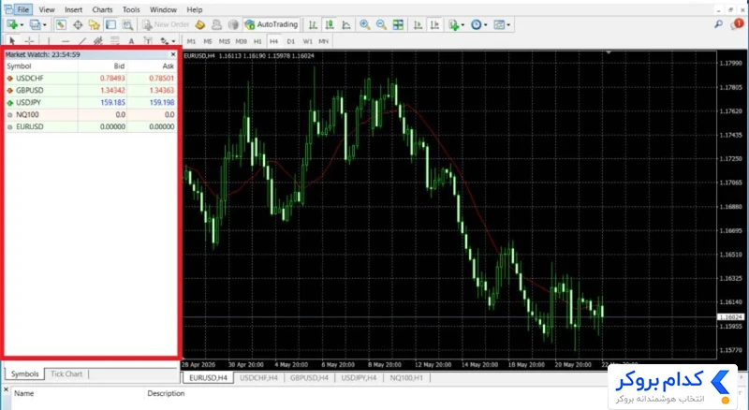Click the New Order button

[x=167, y=24]
